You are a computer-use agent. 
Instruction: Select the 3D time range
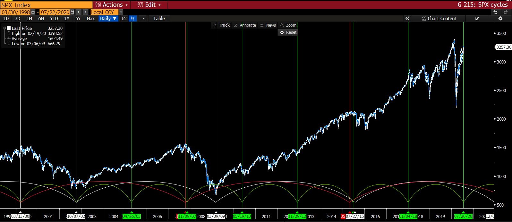(18, 19)
